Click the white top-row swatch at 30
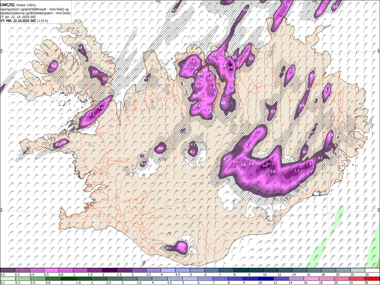The image size is (380, 285). [372, 270]
